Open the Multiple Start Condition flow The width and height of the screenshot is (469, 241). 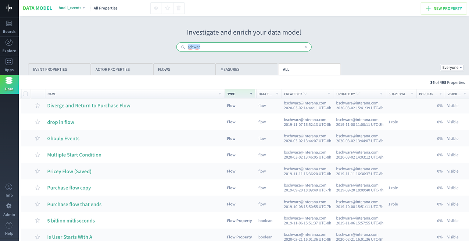point(74,155)
